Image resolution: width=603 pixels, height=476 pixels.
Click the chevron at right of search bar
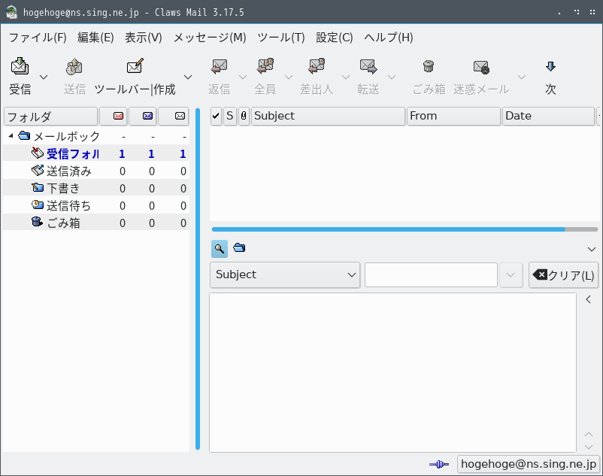[592, 249]
